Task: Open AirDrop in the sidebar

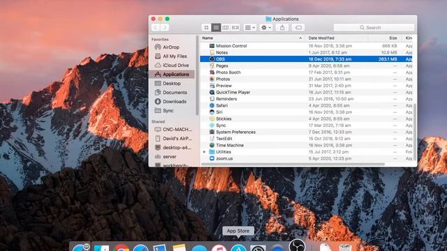Action: (x=171, y=47)
